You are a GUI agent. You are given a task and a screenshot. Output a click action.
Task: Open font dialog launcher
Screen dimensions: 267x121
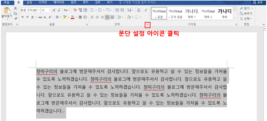pos(87,25)
